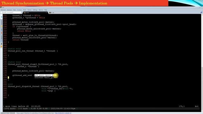Open the Games menu
This screenshot has width=203, height=114.
tap(29, 10)
